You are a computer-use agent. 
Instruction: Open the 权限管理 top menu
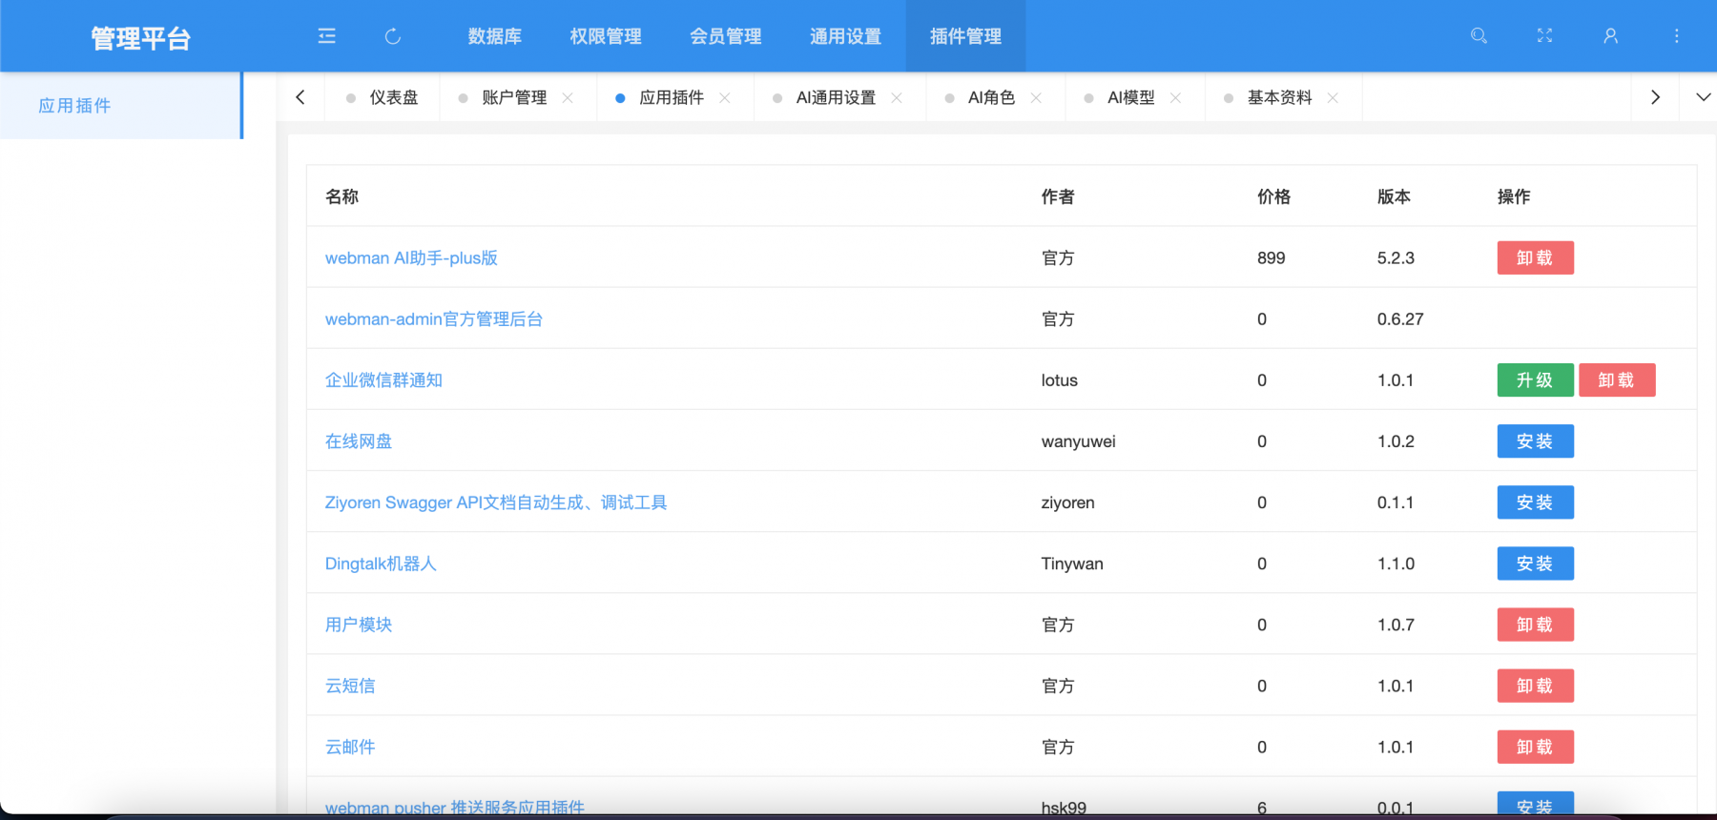pos(606,36)
